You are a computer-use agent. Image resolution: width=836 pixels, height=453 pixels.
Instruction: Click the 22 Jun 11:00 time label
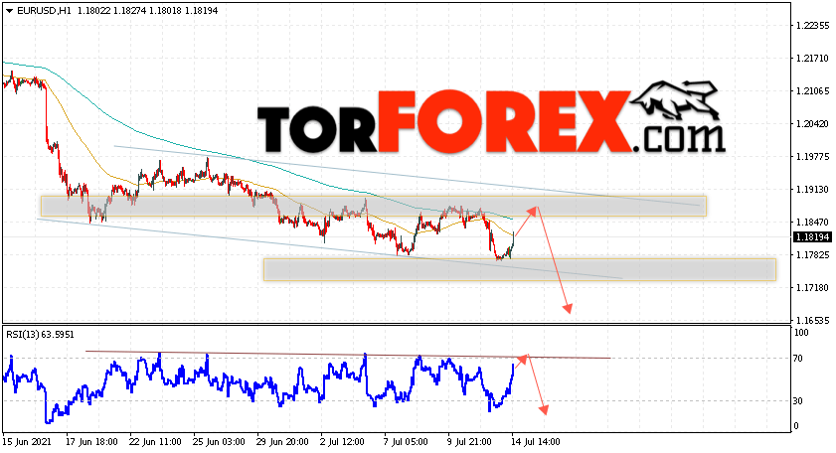coord(155,442)
